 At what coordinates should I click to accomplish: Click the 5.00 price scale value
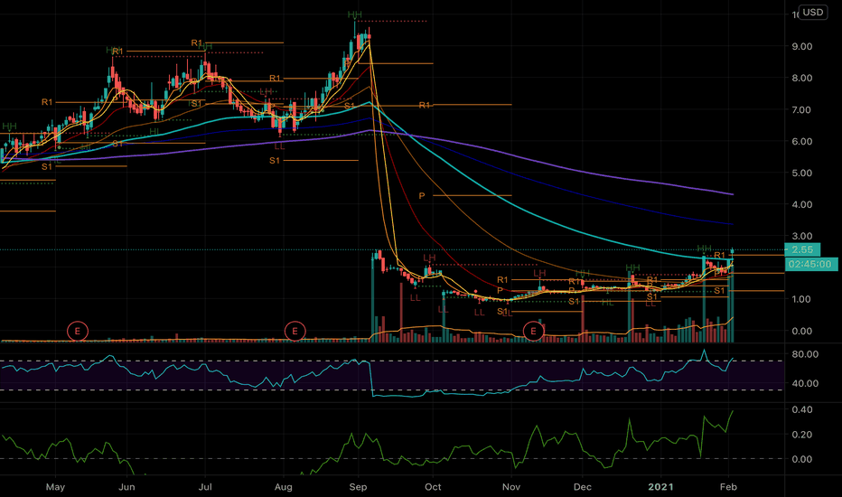tap(801, 173)
